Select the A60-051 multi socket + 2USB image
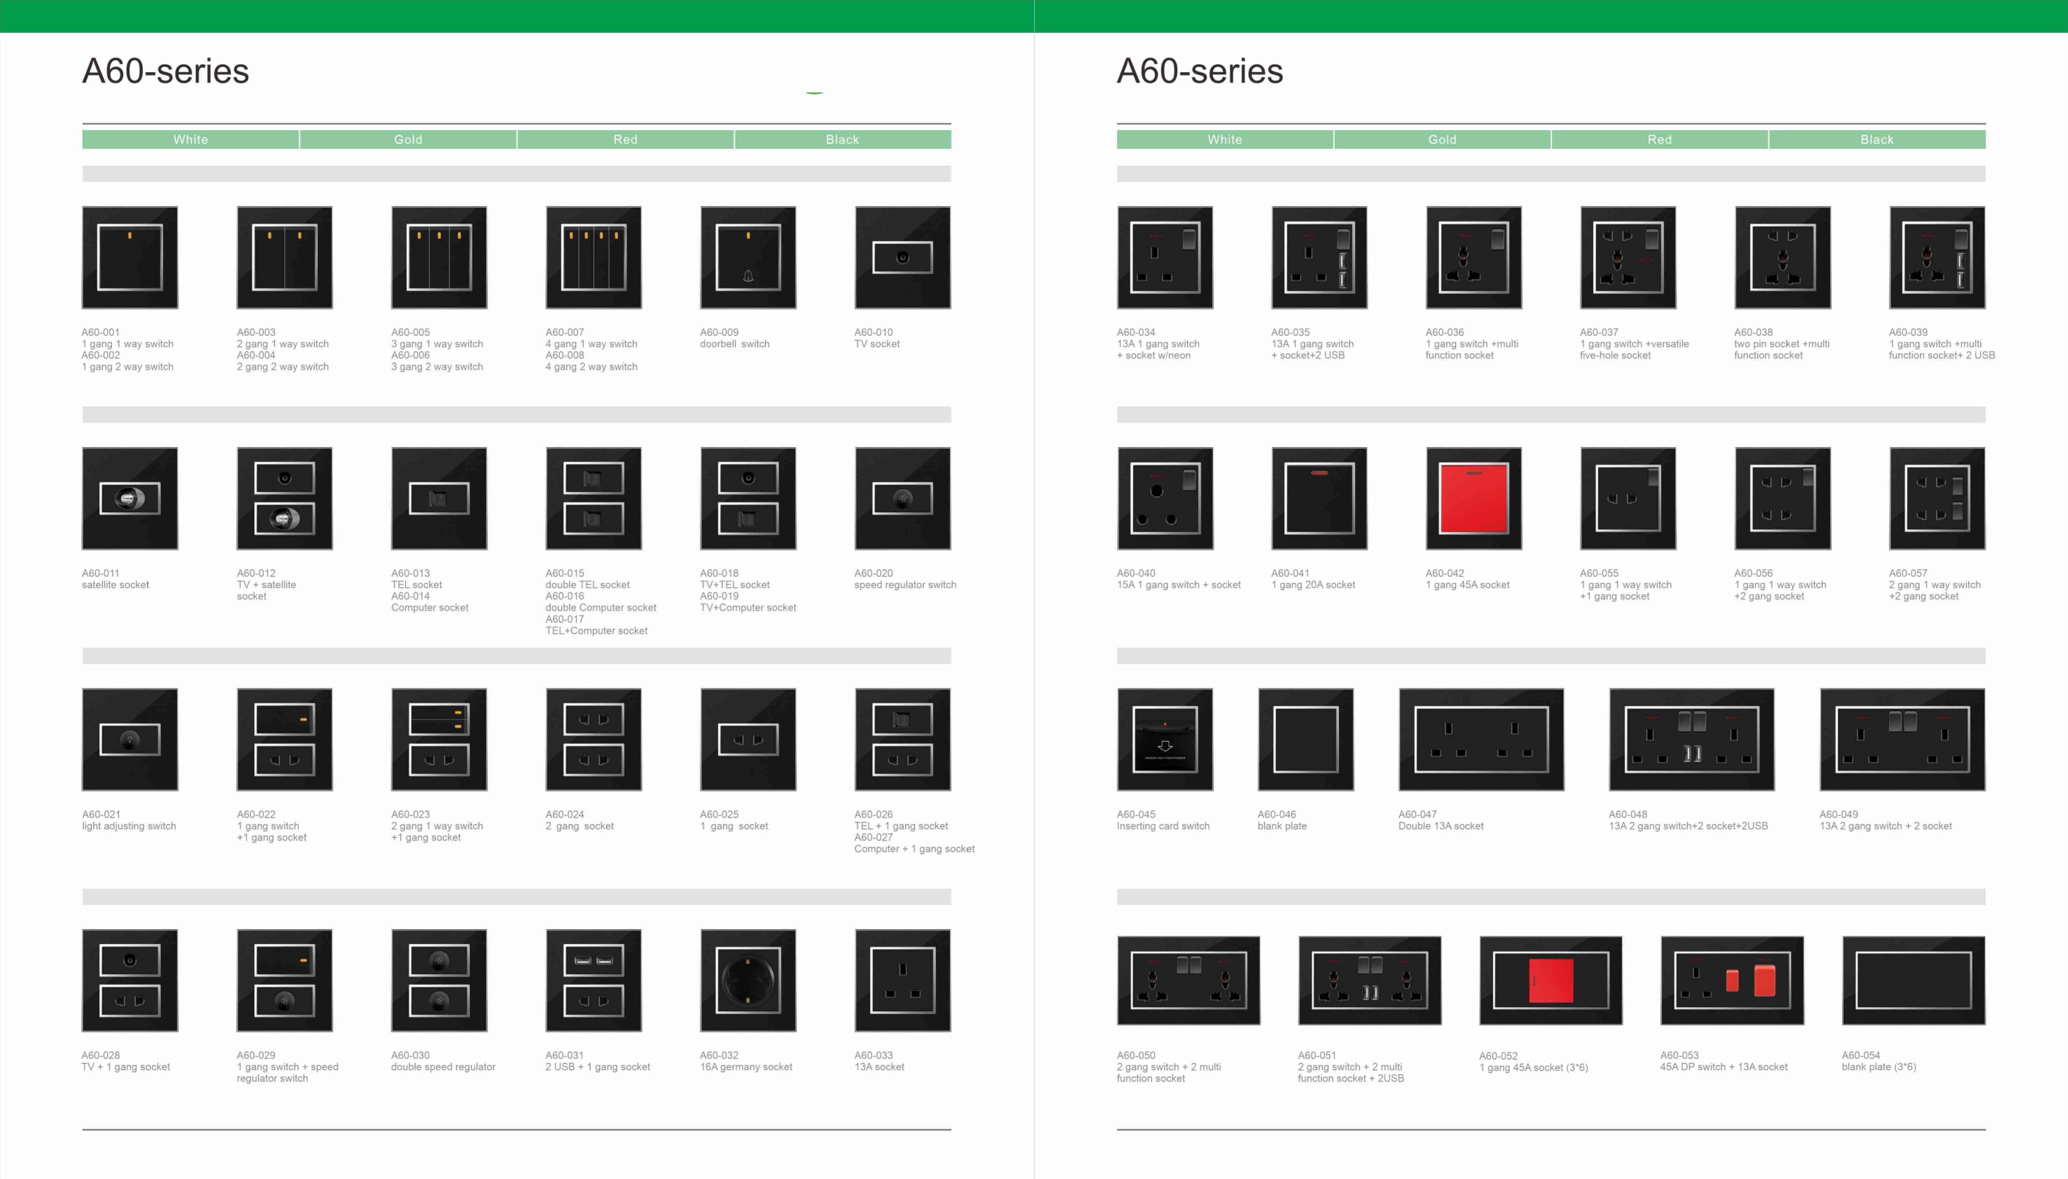The image size is (2068, 1179). click(x=1370, y=980)
